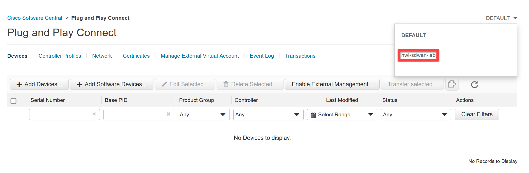Open the Select Range date dropdown
Viewport: 529px width, 173px height.
coord(342,115)
